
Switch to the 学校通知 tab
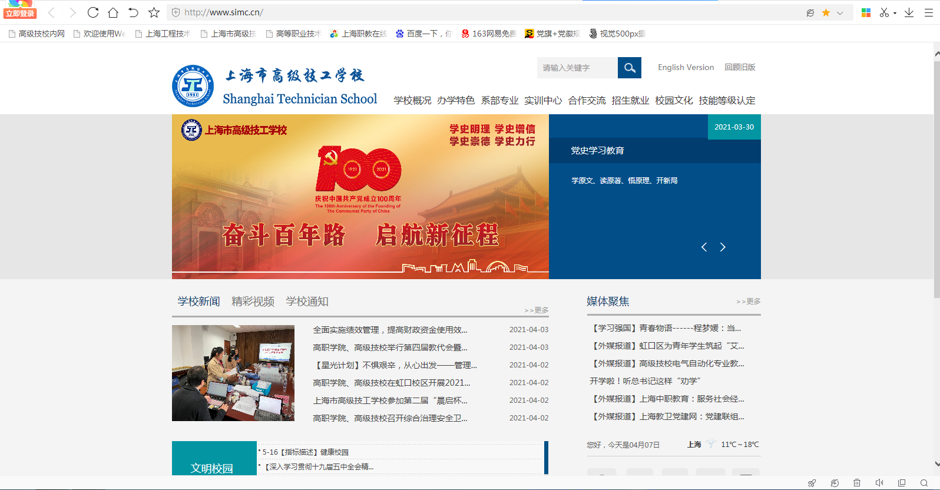pos(307,302)
